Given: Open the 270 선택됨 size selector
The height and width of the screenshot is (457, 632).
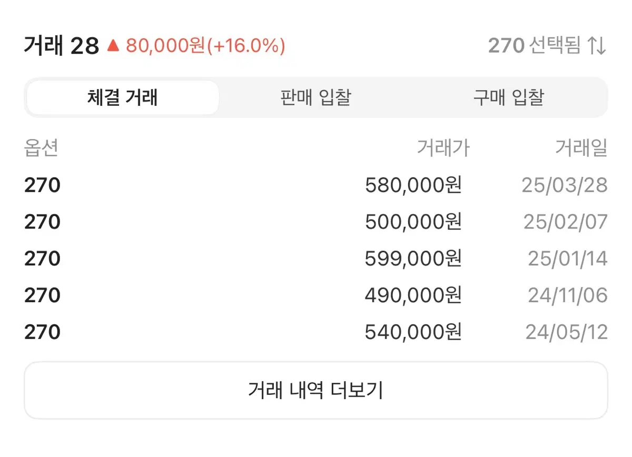Looking at the screenshot, I should [547, 46].
